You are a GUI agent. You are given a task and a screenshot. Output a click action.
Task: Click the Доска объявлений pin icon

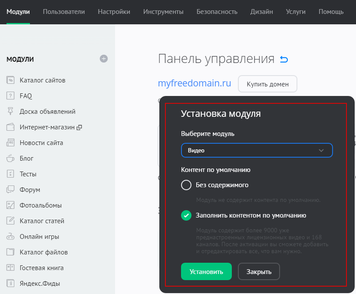pyautogui.click(x=10, y=112)
